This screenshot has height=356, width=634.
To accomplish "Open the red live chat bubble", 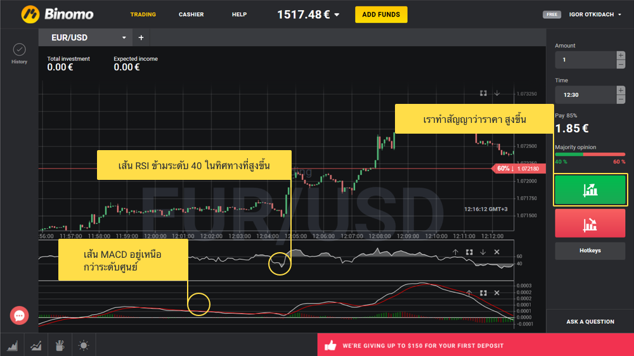I will pyautogui.click(x=19, y=315).
